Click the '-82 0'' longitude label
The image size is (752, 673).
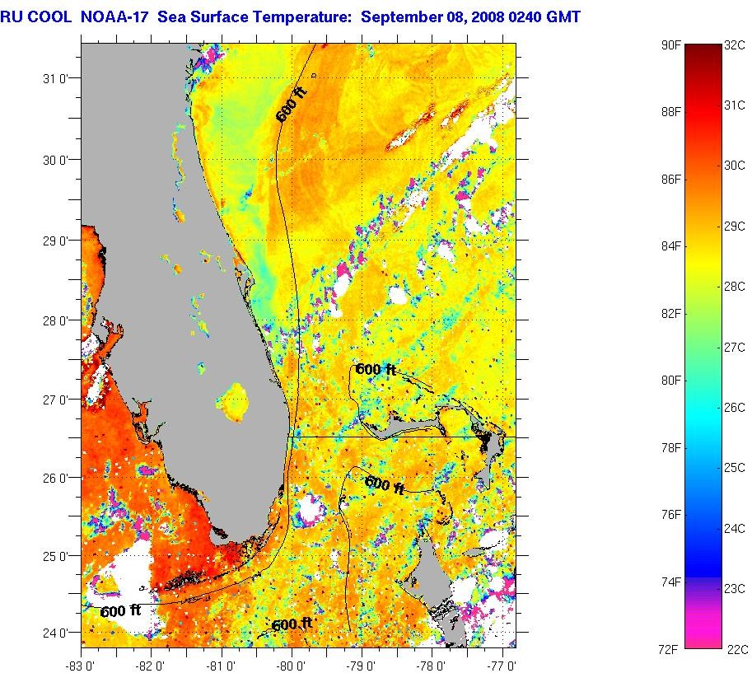(150, 666)
